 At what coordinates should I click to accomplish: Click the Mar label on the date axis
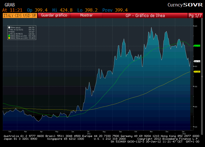[x=25, y=132]
